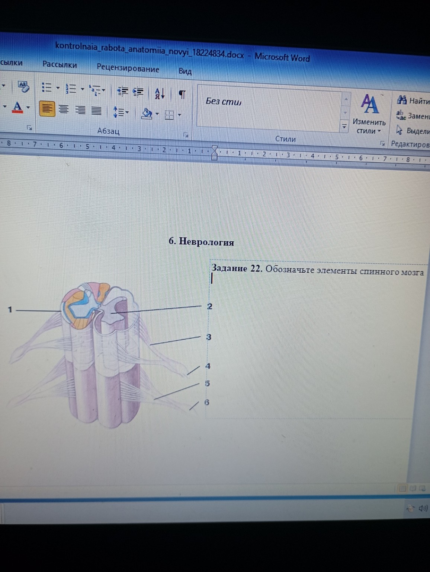Increase paragraph indent
This screenshot has height=572, width=430.
[138, 92]
